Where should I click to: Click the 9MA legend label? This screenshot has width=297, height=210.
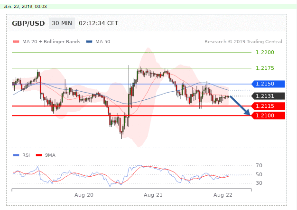[x=50, y=155]
